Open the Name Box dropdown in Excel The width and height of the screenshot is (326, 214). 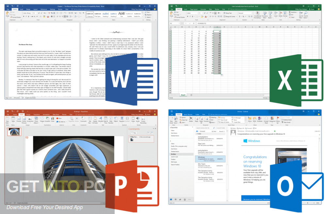coord(179,23)
